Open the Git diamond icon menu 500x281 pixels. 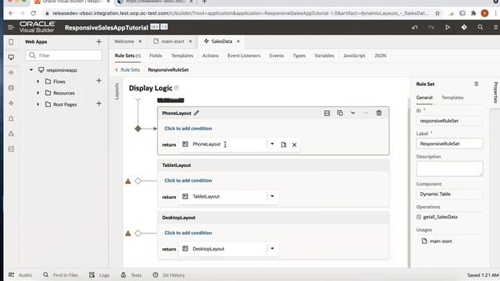point(464,27)
